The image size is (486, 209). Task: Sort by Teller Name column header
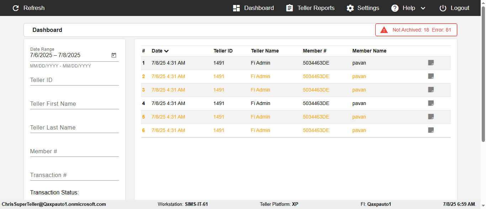tap(265, 51)
